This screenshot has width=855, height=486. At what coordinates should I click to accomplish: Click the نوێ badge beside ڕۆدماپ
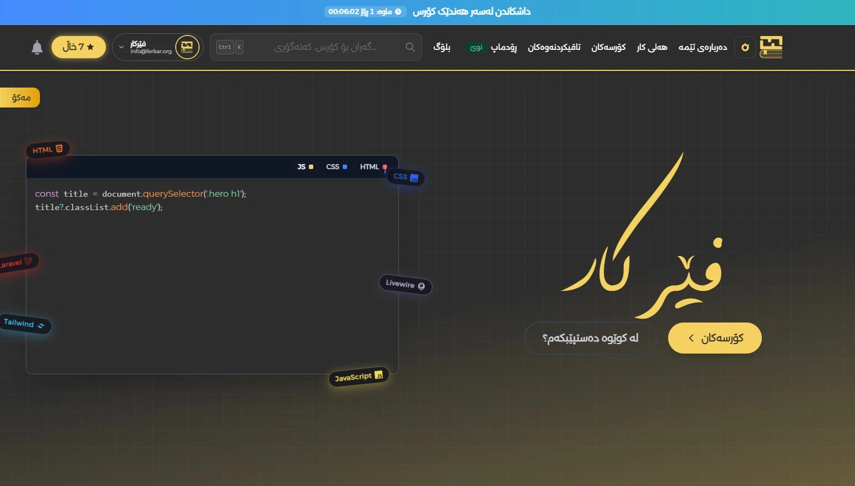476,48
